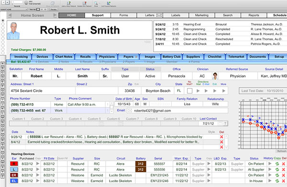The height and width of the screenshot is (187, 287).
Task: Click the email icon beside robertls4327@gmail.com
Action: (130, 111)
